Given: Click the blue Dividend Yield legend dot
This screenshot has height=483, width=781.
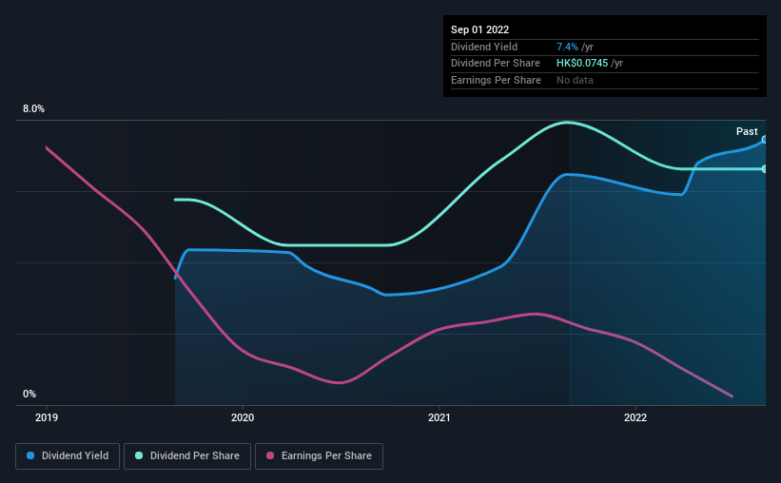Looking at the screenshot, I should pyautogui.click(x=30, y=455).
